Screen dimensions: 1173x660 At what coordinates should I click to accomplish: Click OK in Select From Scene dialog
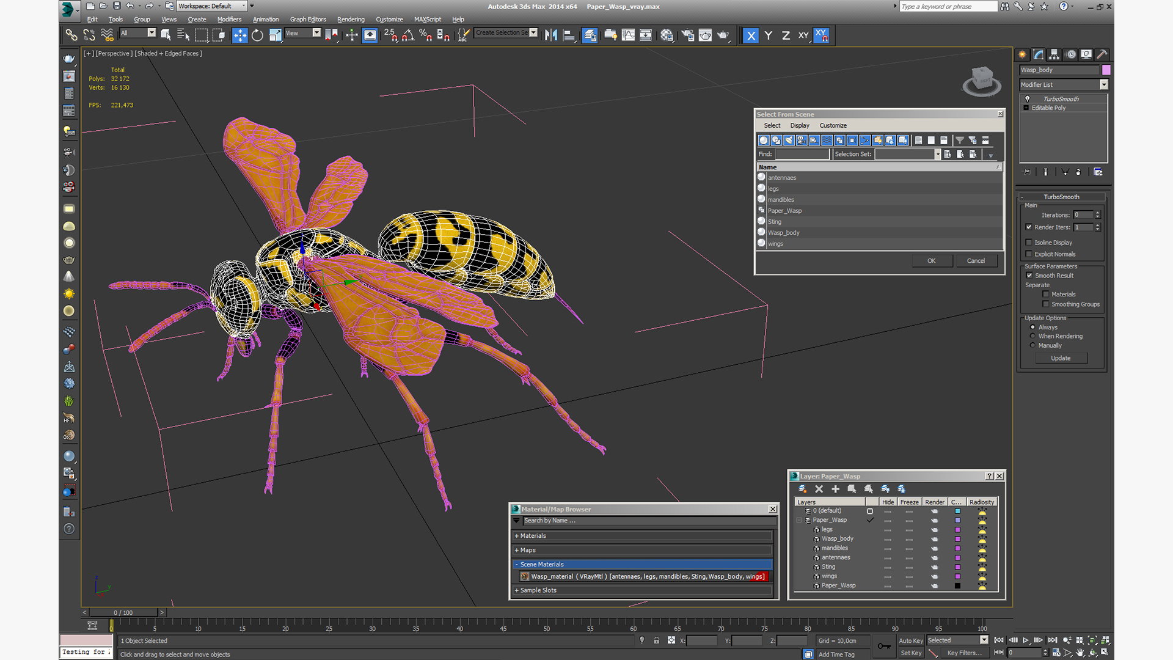[x=932, y=261]
